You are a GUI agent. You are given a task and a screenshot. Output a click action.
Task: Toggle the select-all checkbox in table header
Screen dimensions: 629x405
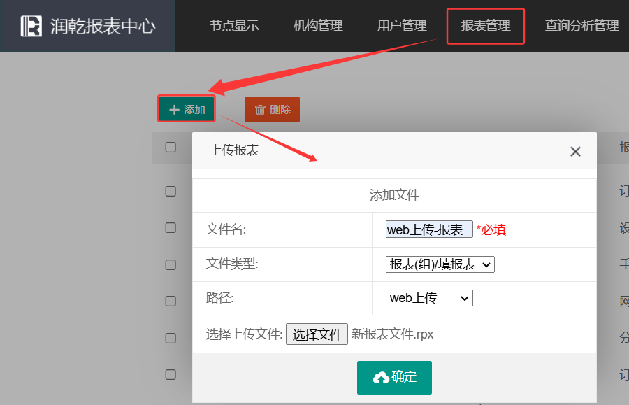(x=171, y=147)
